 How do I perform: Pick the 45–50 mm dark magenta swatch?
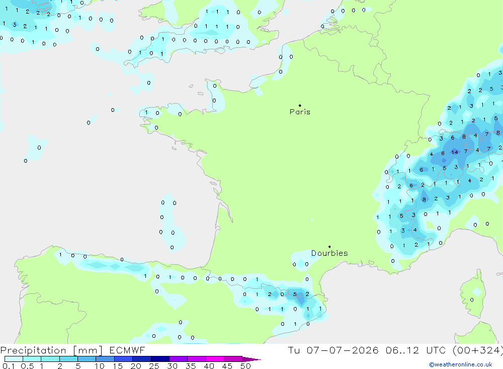(x=233, y=359)
